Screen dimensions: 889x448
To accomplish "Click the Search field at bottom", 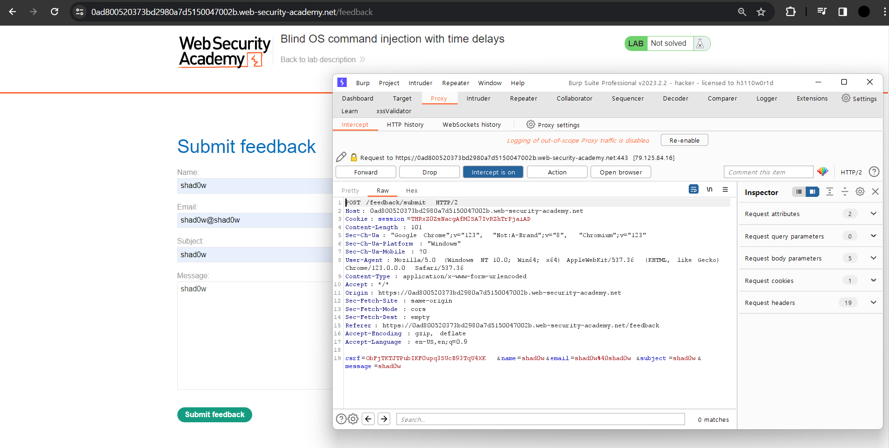I will (x=540, y=419).
